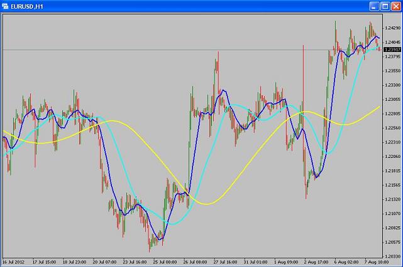
Task: Click the 20 Jul 07:00 time label
Action: tap(104, 262)
